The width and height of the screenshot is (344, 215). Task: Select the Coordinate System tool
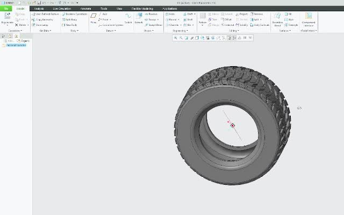(x=111, y=25)
